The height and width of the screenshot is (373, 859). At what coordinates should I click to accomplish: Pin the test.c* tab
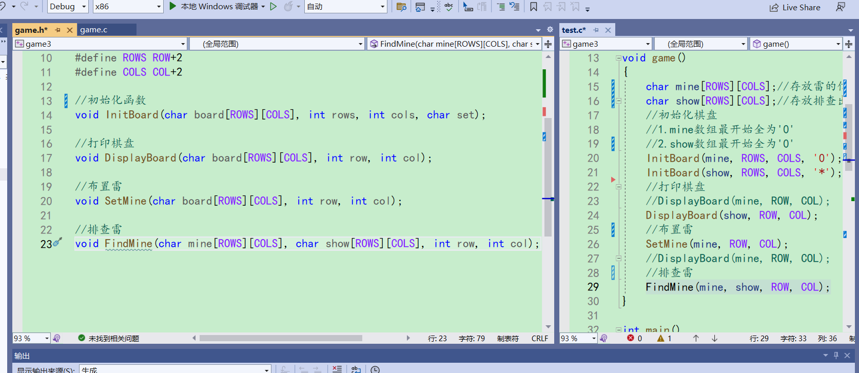pyautogui.click(x=596, y=30)
